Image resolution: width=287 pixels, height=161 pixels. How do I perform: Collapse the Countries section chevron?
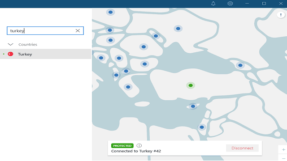[x=10, y=44]
